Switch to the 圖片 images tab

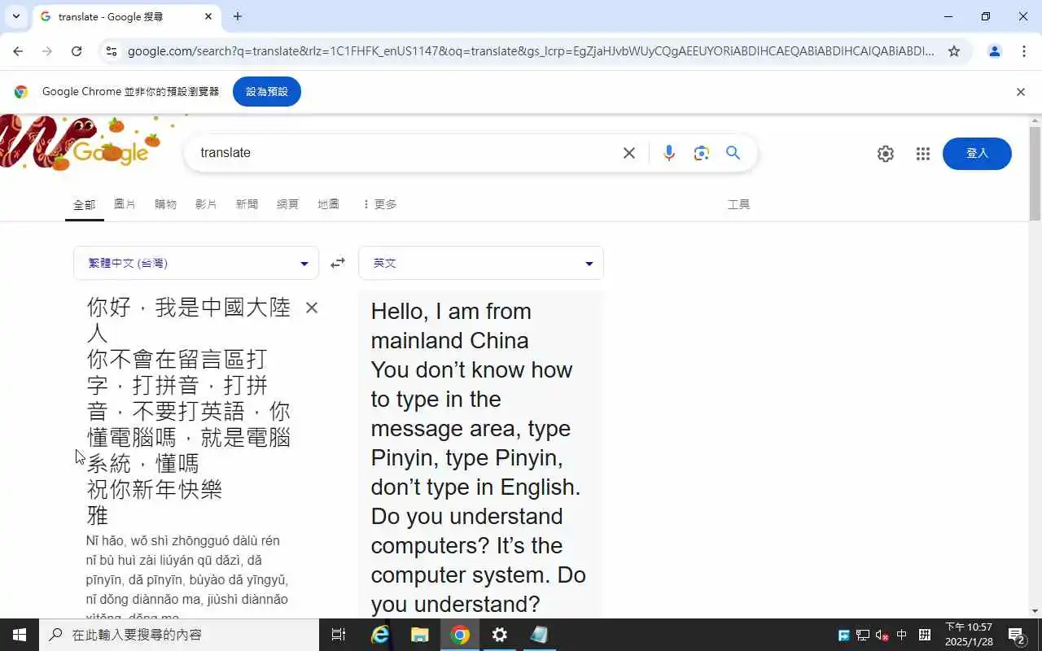(x=125, y=204)
